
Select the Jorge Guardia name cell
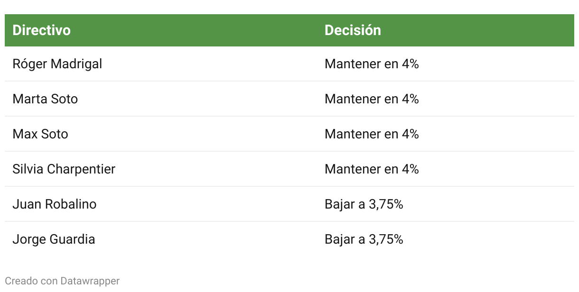[x=54, y=239]
